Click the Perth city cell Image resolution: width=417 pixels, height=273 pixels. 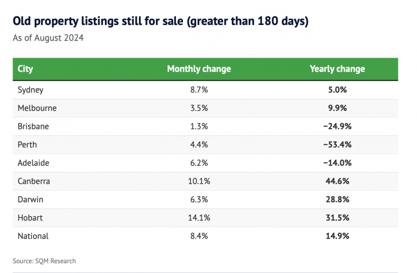(28, 145)
